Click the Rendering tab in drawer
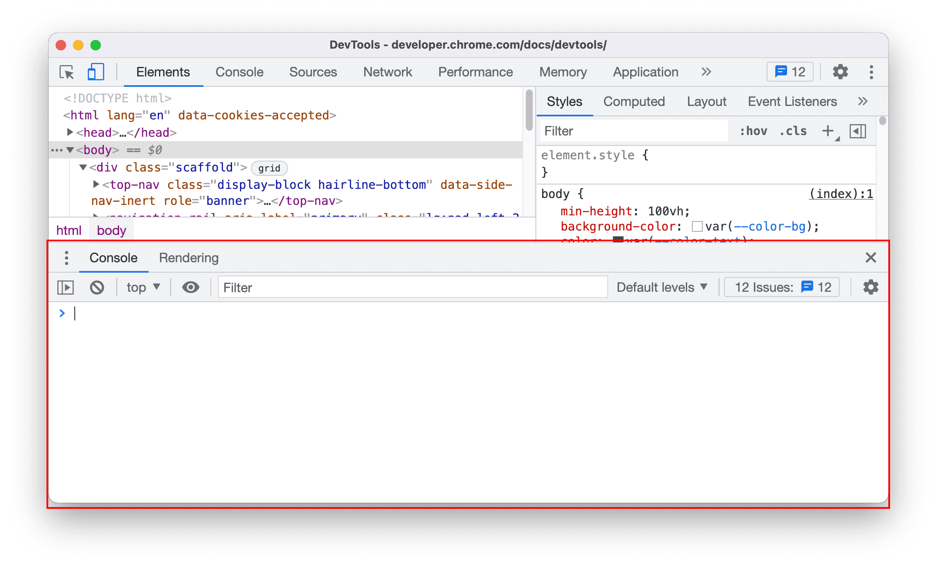 pos(189,257)
